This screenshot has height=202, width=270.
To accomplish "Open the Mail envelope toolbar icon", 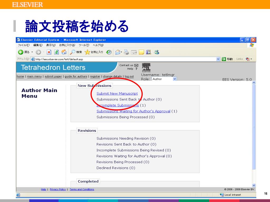I will (x=118, y=52).
